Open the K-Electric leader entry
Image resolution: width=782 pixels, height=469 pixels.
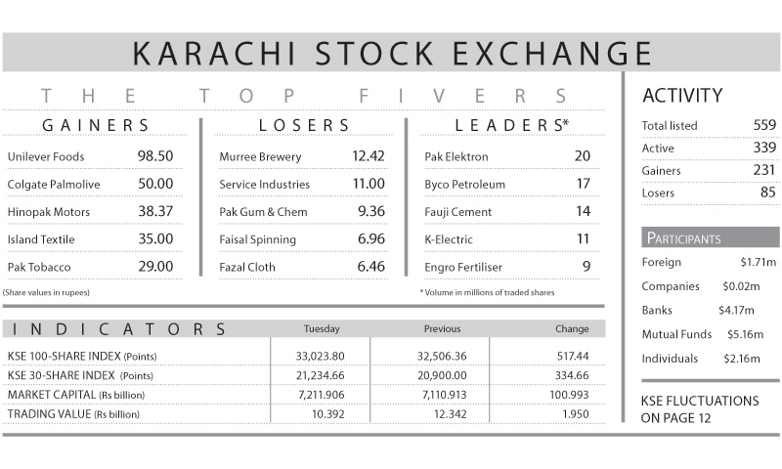448,239
